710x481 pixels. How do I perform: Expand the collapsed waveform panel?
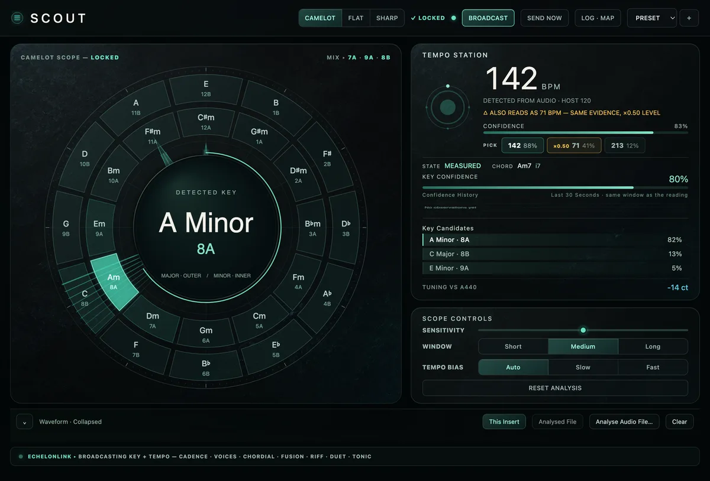[x=24, y=422]
